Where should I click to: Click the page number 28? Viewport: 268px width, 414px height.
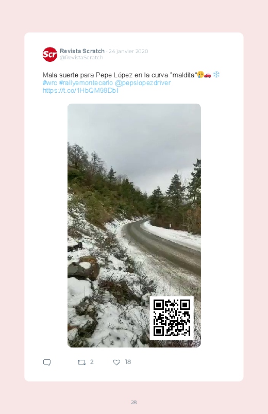tap(134, 402)
